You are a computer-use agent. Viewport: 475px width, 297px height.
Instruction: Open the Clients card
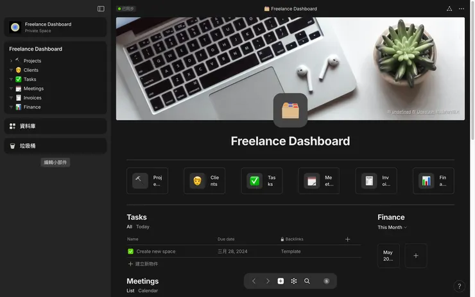click(x=205, y=181)
